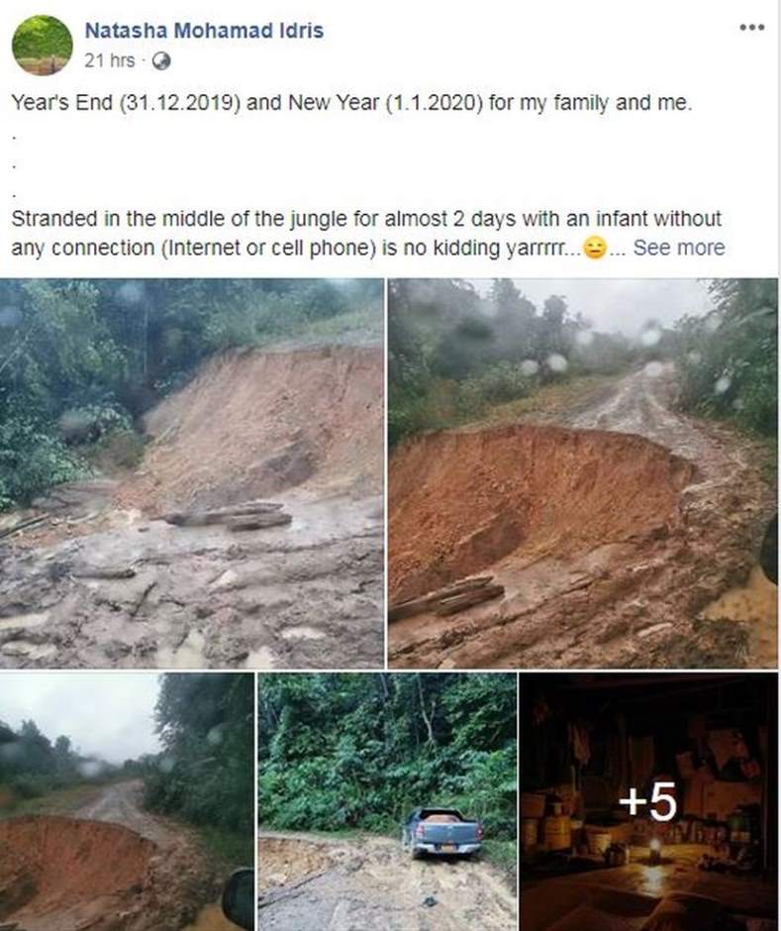This screenshot has width=781, height=931.
Task: Open the bottom-left foggy road photo
Action: pos(127,801)
